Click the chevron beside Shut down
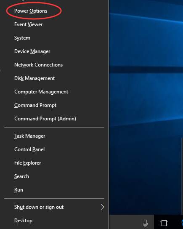 pyautogui.click(x=103, y=207)
